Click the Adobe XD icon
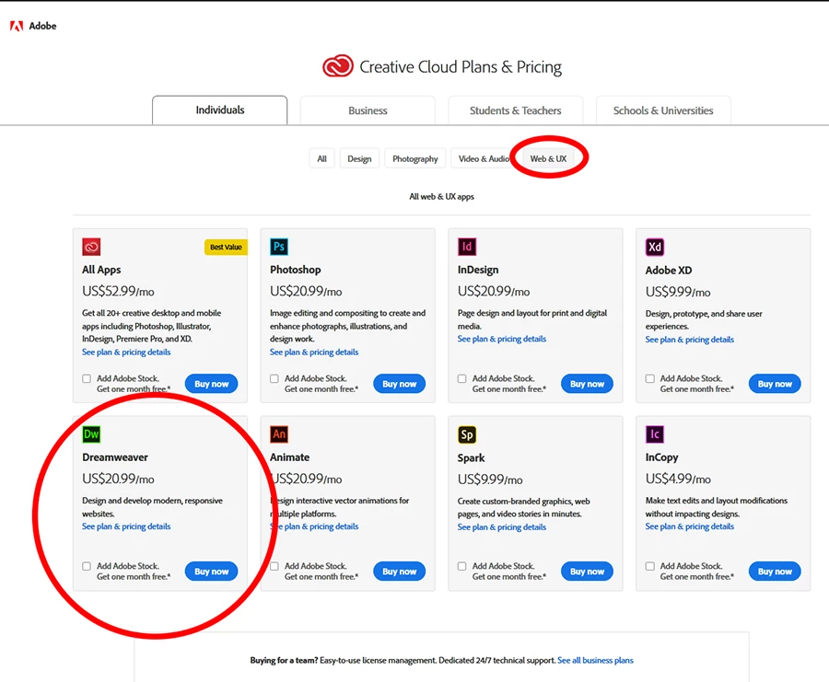The width and height of the screenshot is (829, 682). 655,247
